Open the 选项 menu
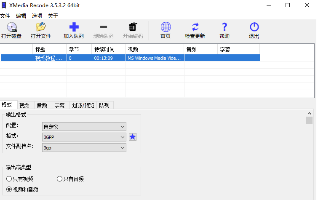318x200 pixels. pos(37,16)
